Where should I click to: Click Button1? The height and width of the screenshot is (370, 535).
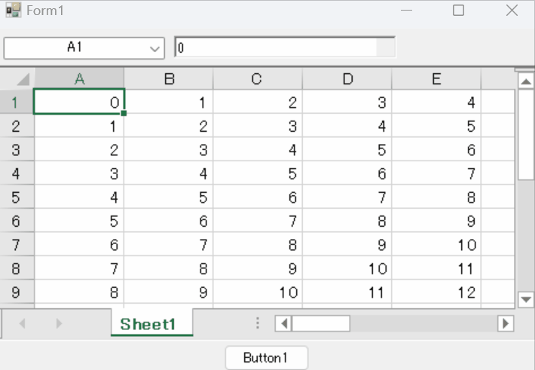[x=267, y=358]
